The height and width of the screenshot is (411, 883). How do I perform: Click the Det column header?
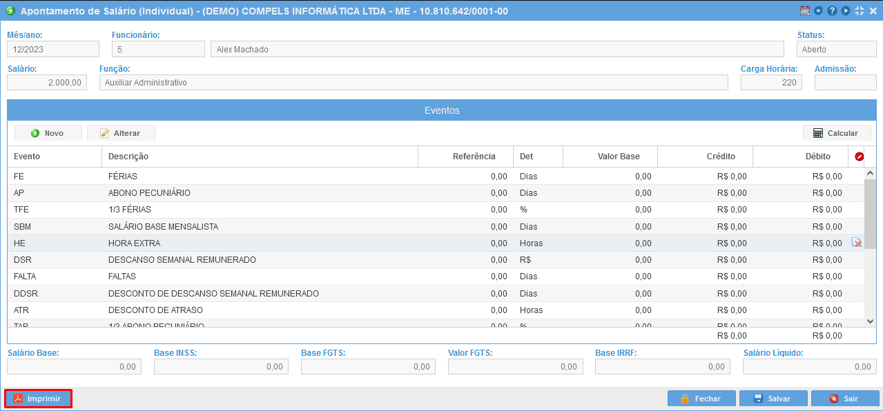tap(538, 157)
